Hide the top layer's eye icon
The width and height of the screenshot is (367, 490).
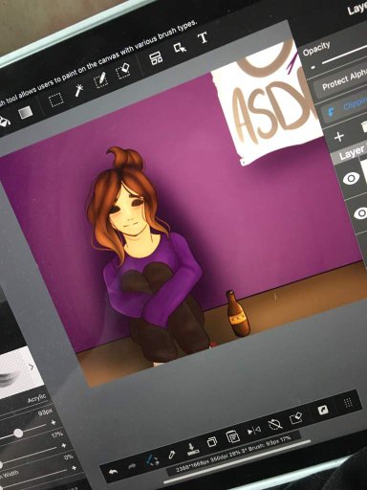pyautogui.click(x=351, y=178)
